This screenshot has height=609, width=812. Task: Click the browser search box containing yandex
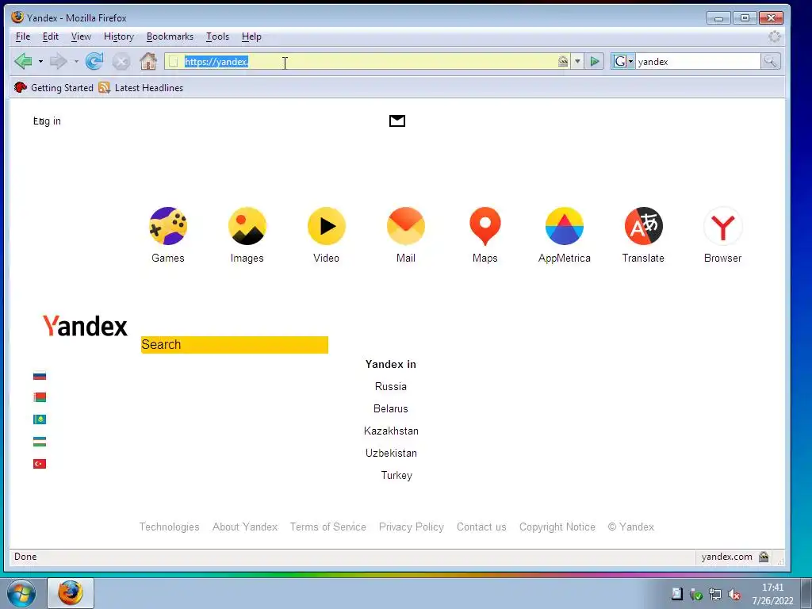pyautogui.click(x=698, y=62)
